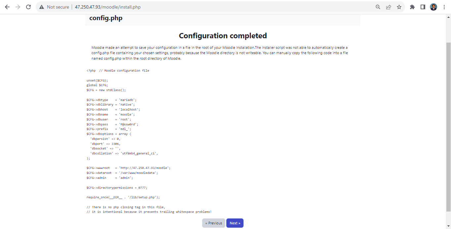Click the require_once setup.php line
451x229 pixels.
tap(123, 197)
